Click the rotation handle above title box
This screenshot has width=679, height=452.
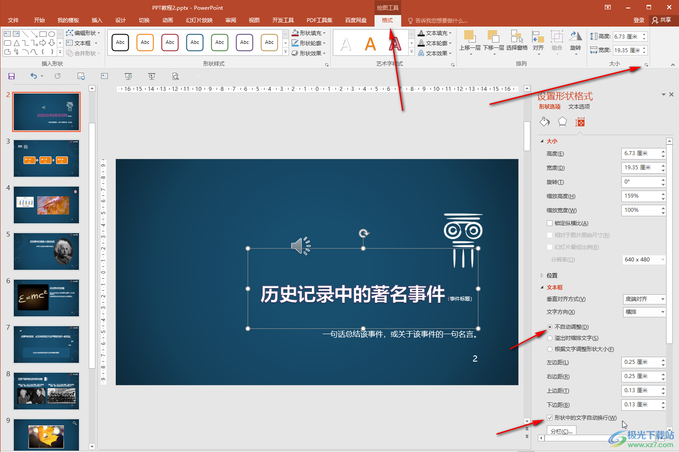(x=363, y=234)
